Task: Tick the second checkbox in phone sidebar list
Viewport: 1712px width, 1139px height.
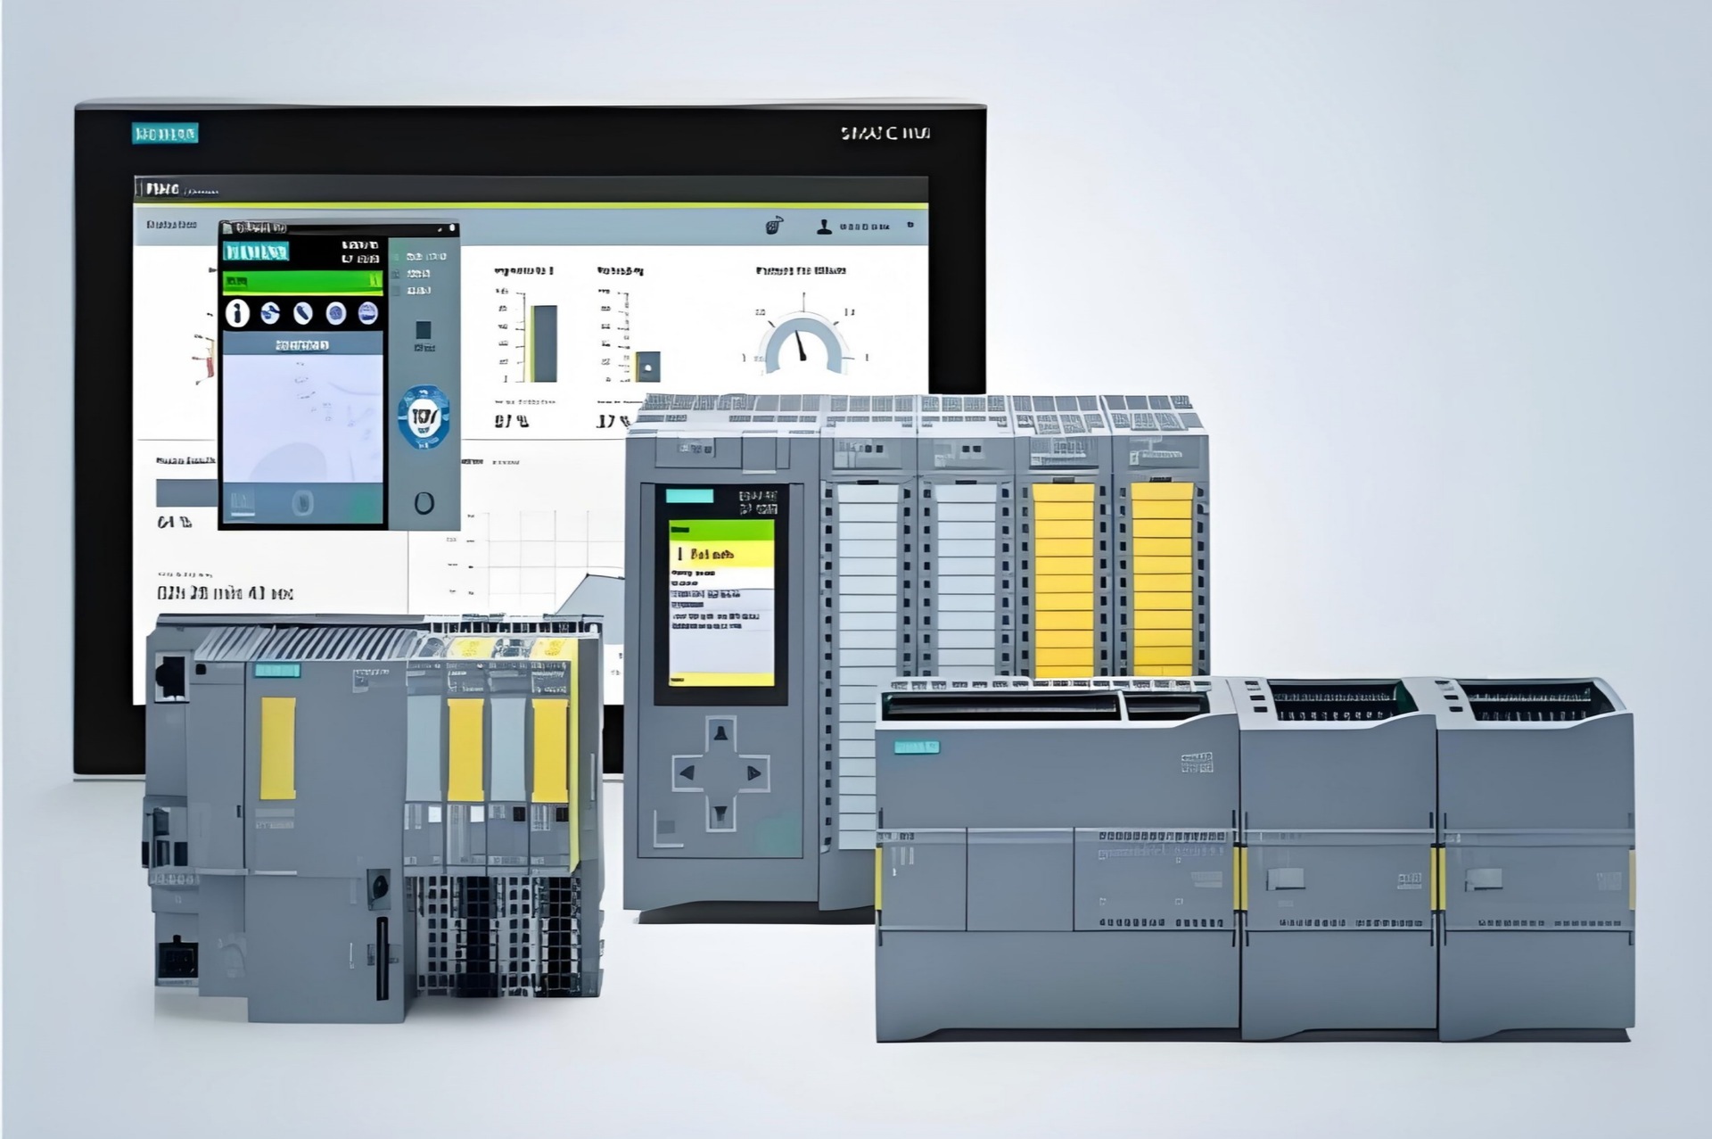Action: (x=397, y=274)
